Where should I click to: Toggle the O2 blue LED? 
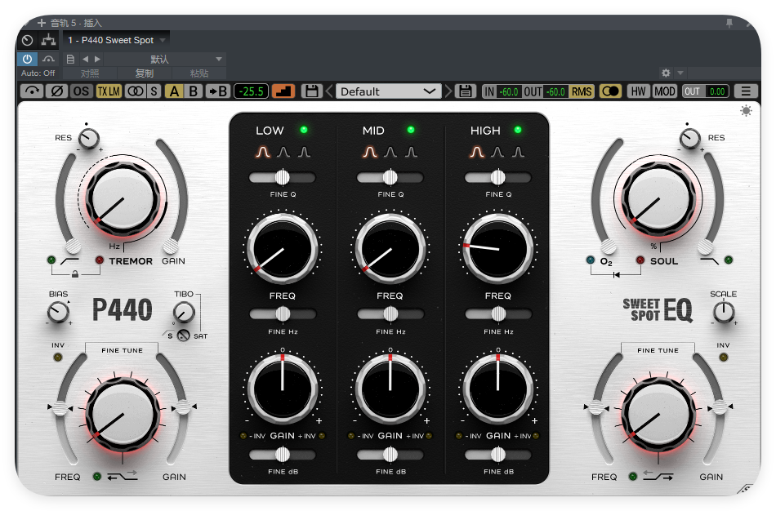[x=590, y=260]
